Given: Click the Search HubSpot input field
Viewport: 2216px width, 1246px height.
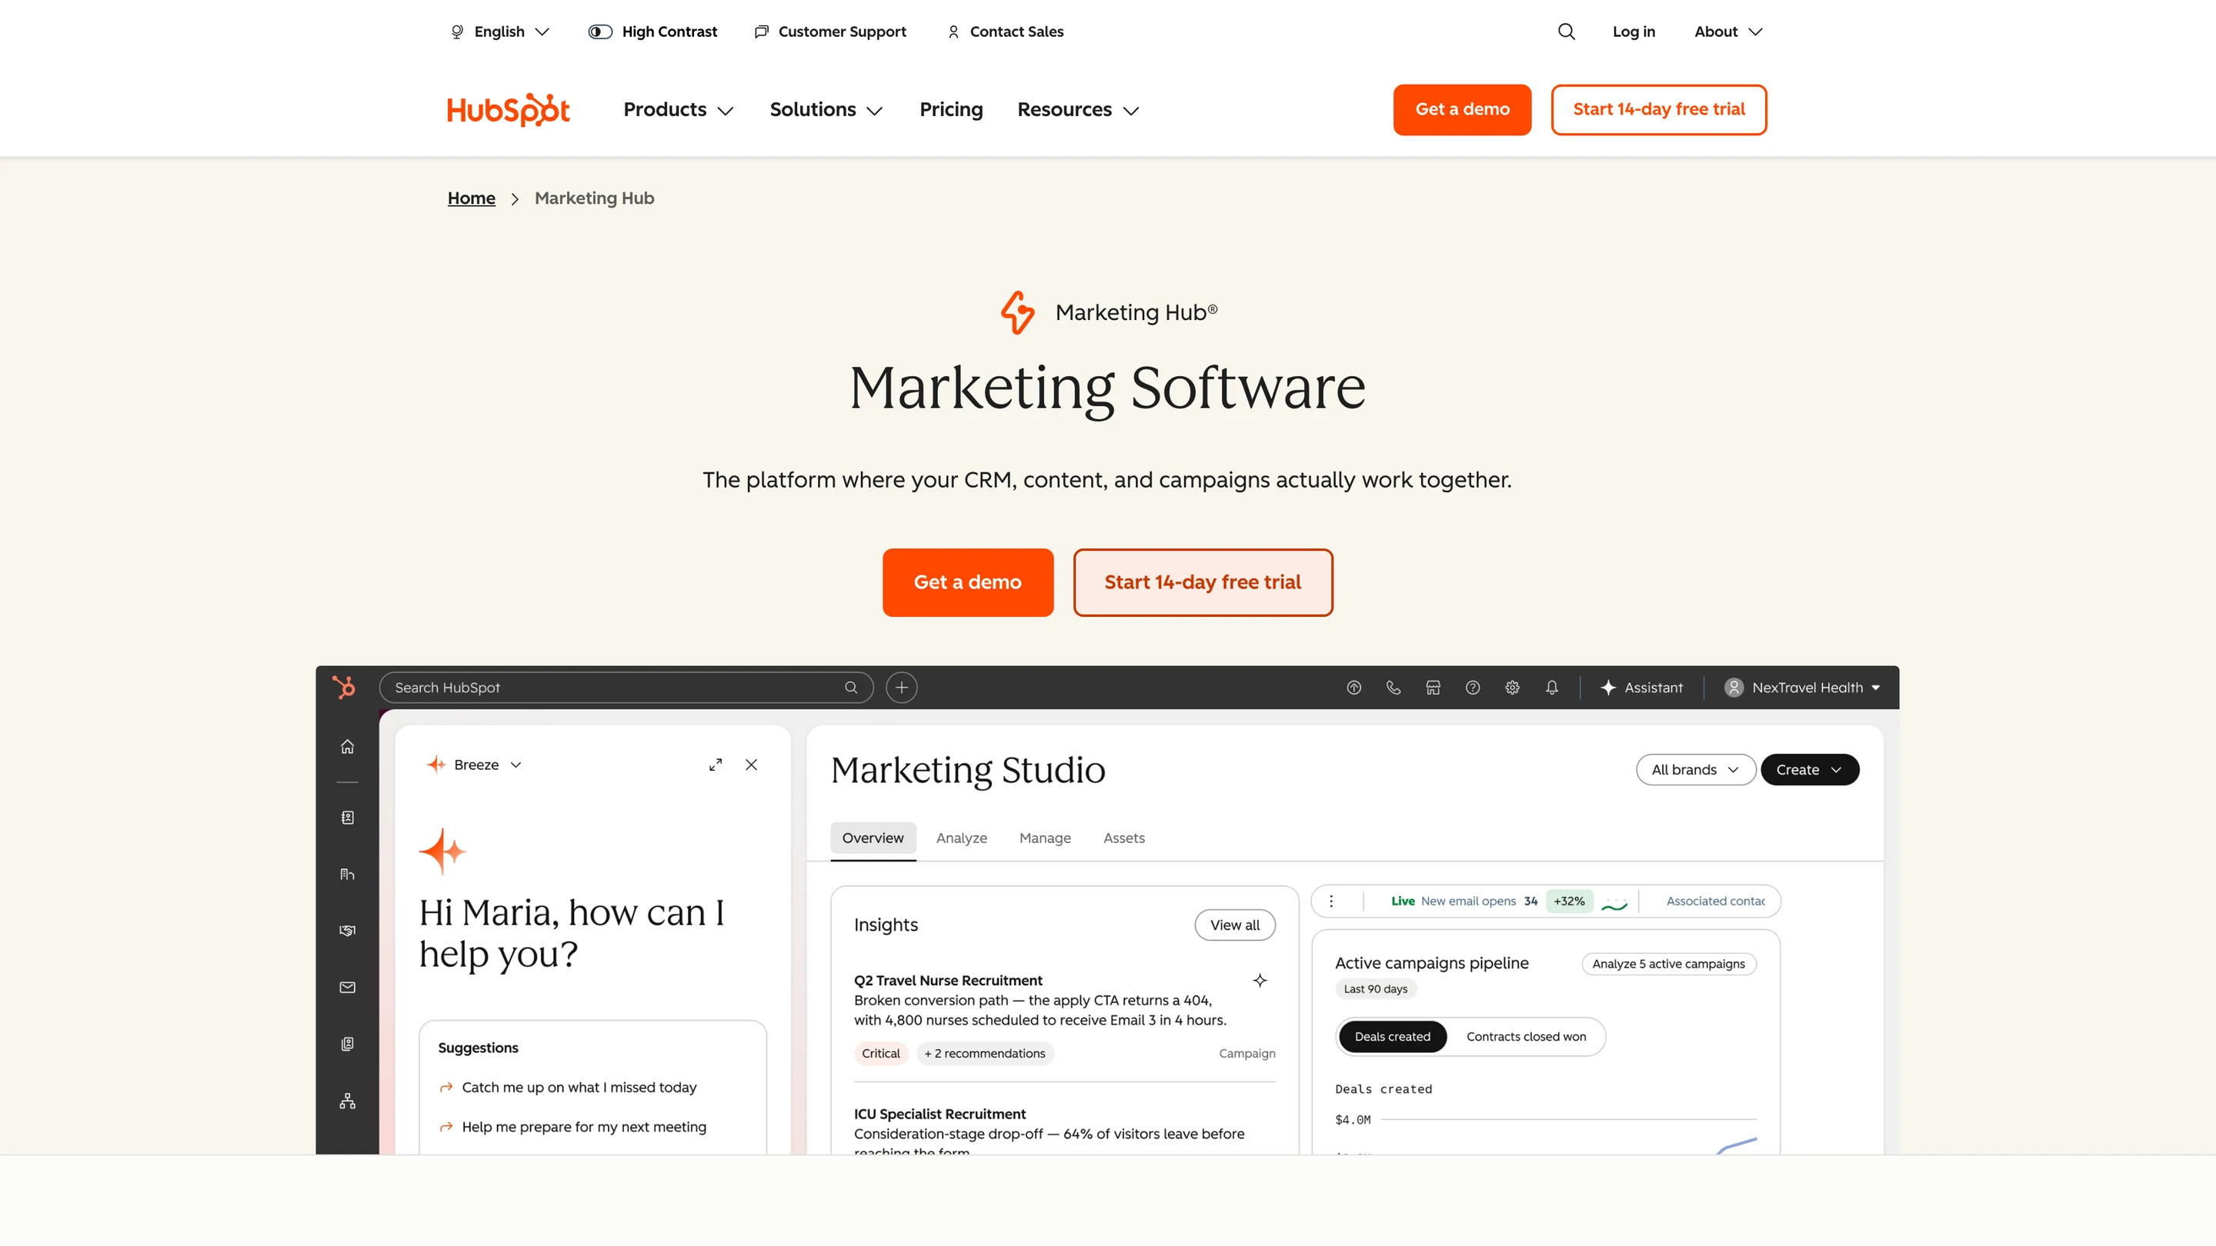Looking at the screenshot, I should (x=626, y=687).
